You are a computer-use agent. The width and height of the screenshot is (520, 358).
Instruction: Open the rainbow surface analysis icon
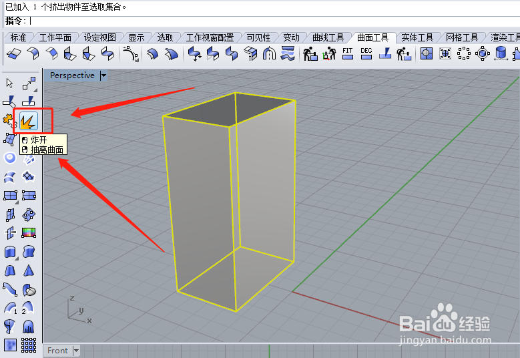[x=29, y=233]
